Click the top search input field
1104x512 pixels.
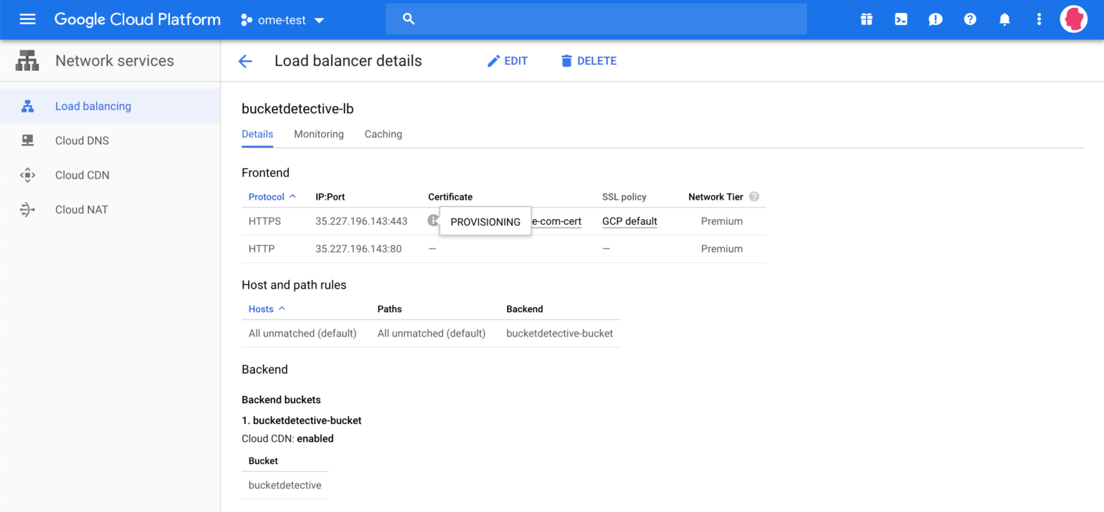point(602,19)
